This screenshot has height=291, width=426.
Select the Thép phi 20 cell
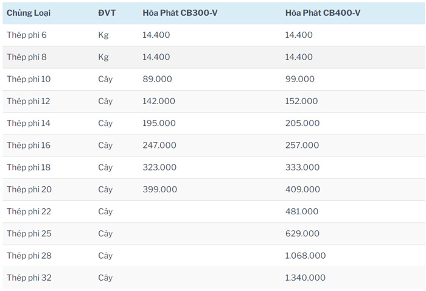click(x=29, y=189)
